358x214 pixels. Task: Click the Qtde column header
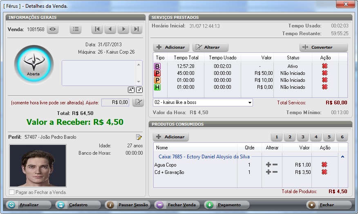(250, 148)
